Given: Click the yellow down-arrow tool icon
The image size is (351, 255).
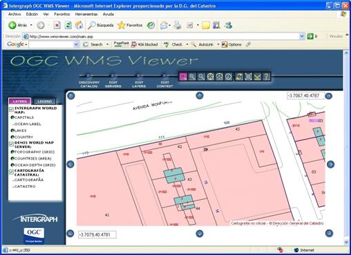Looking at the screenshot, I should 257,77.
